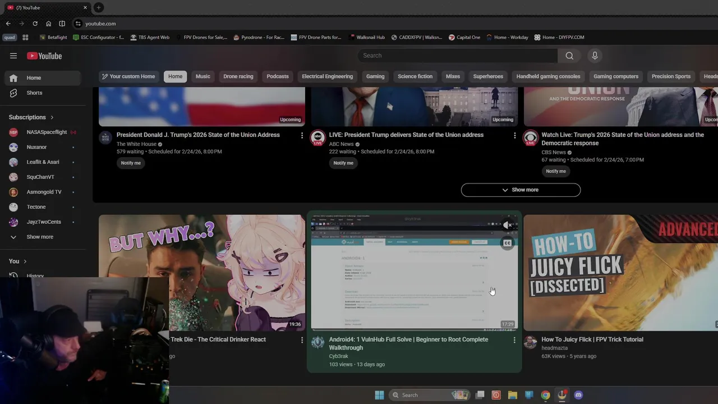The width and height of the screenshot is (718, 404).
Task: Open Cyb3rak channel avatar
Action: tap(317, 342)
